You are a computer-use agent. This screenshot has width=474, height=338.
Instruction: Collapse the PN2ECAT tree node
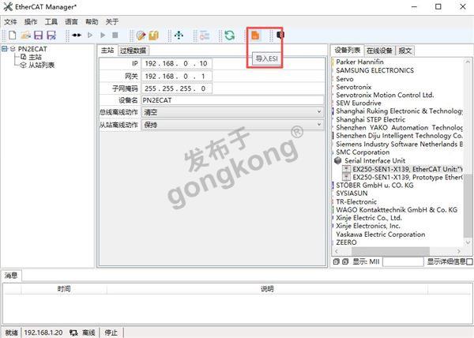tap(6, 49)
